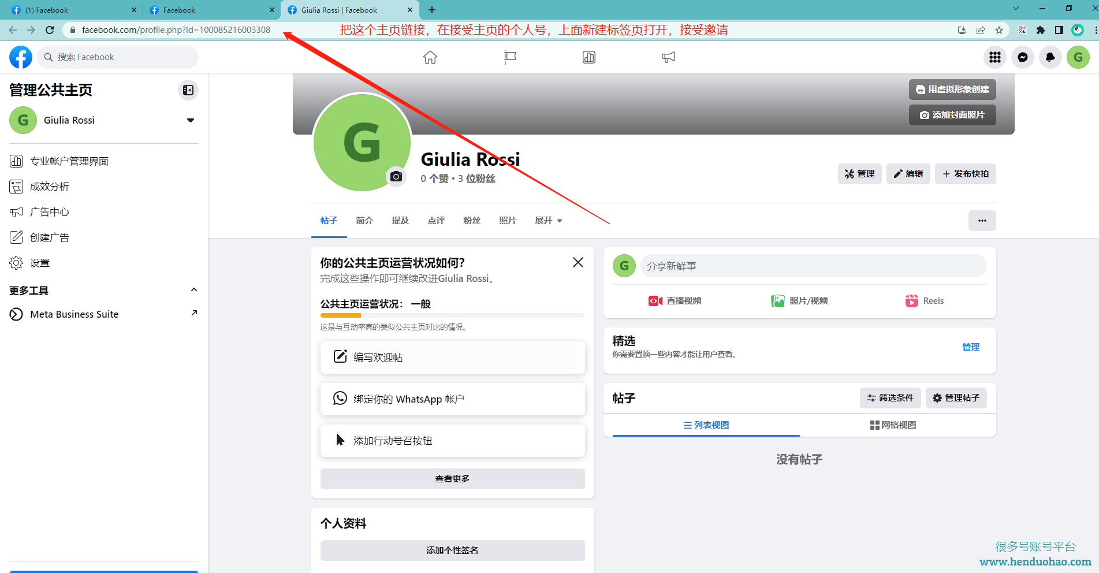Open the browser side panel icon
1099x573 pixels.
(x=1059, y=30)
